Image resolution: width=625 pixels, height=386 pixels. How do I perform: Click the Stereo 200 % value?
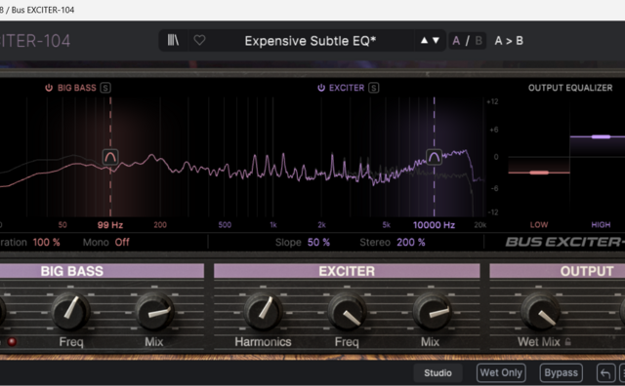[x=410, y=242]
